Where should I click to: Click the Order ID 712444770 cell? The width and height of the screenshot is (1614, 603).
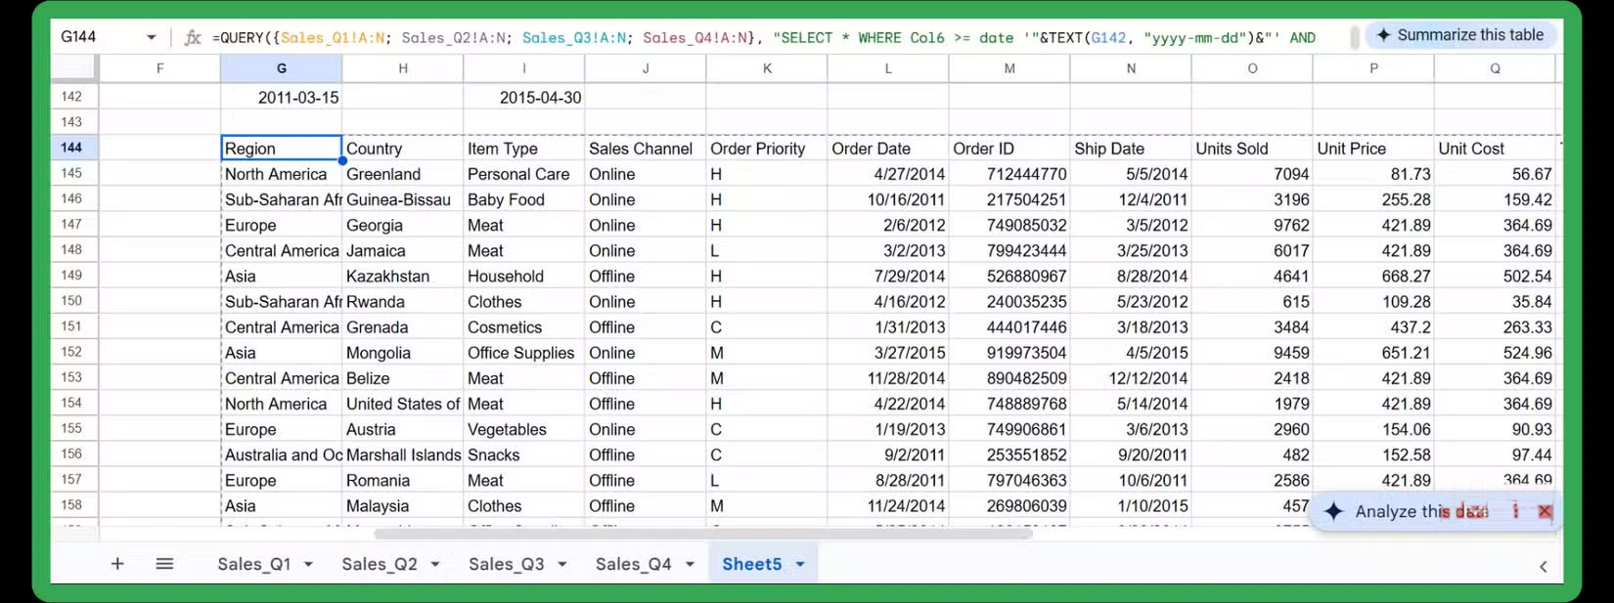pyautogui.click(x=1009, y=174)
